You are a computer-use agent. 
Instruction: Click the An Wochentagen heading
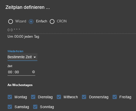tap(20, 85)
